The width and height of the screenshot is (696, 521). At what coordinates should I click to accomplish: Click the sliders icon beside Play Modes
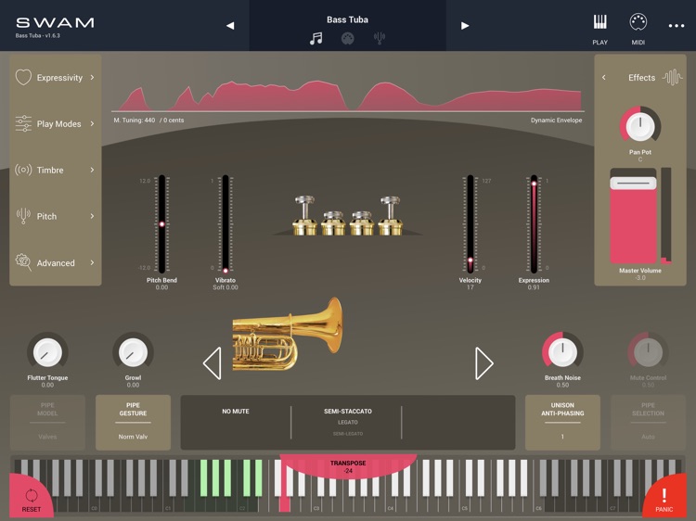point(23,123)
